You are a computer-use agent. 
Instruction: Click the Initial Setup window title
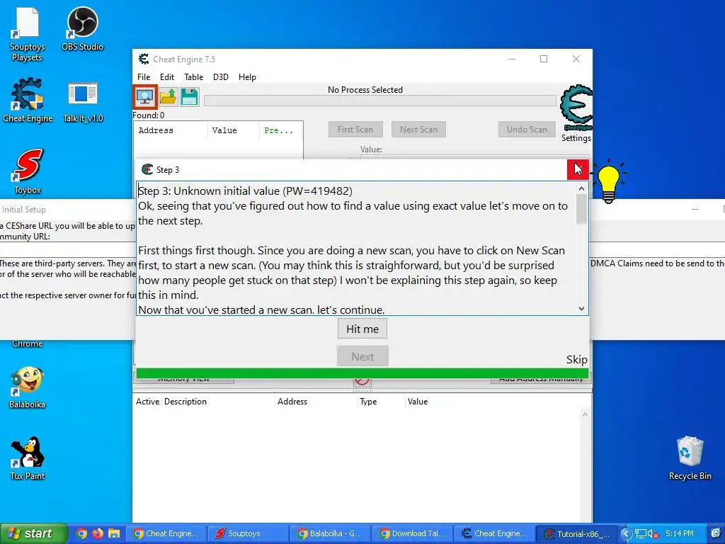(x=23, y=210)
